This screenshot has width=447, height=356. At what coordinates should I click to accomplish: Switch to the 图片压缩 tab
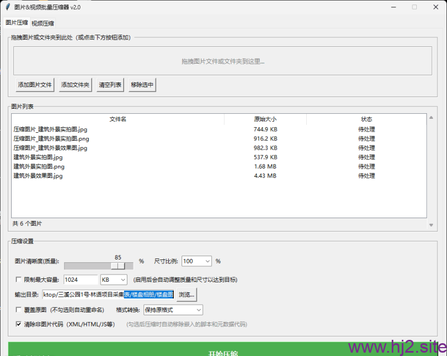(17, 23)
